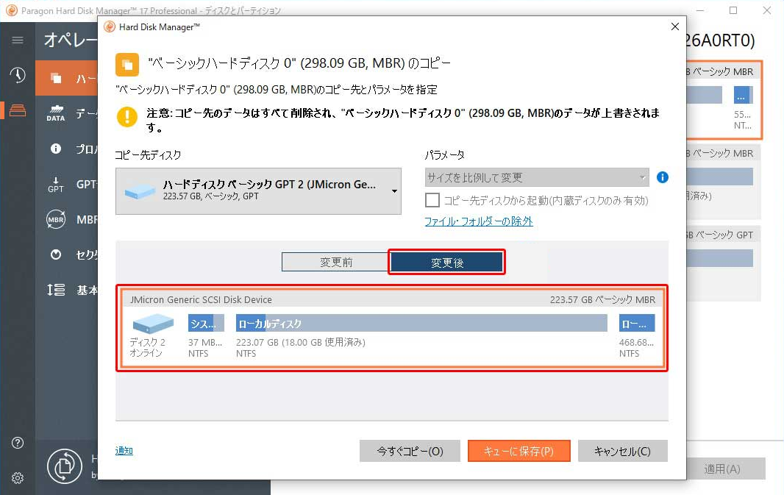The image size is (784, 495).
Task: Click the orange copy icon in dialog header
Action: point(127,65)
